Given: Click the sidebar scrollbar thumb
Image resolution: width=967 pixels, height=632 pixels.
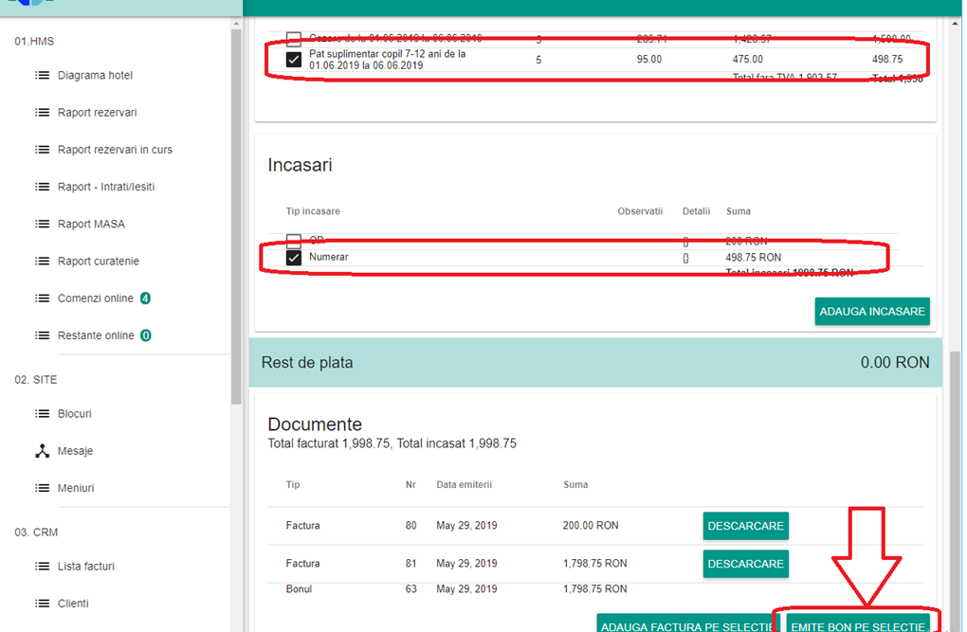Looking at the screenshot, I should tap(236, 216).
